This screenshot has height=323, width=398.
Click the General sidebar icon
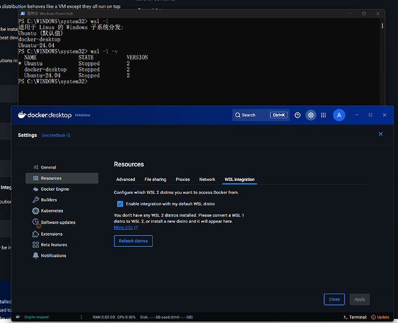point(36,167)
